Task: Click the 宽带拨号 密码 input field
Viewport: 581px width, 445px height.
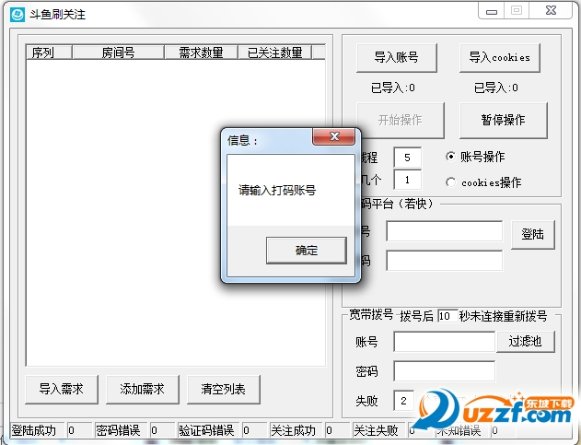Action: [445, 370]
